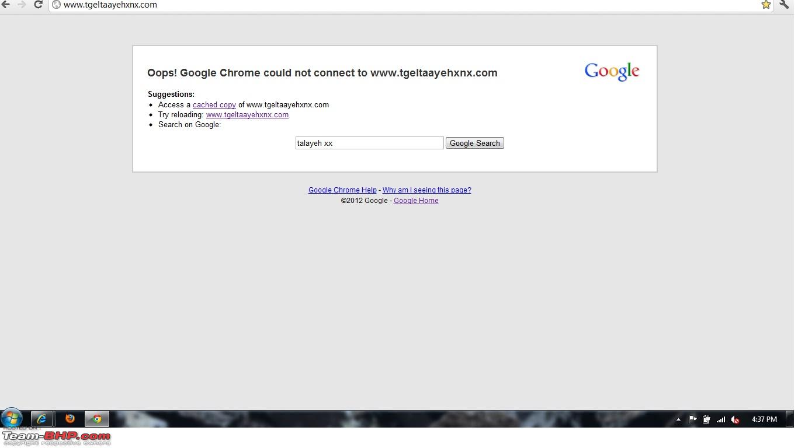
Task: Click the muted volume speaker icon
Action: pyautogui.click(x=735, y=419)
